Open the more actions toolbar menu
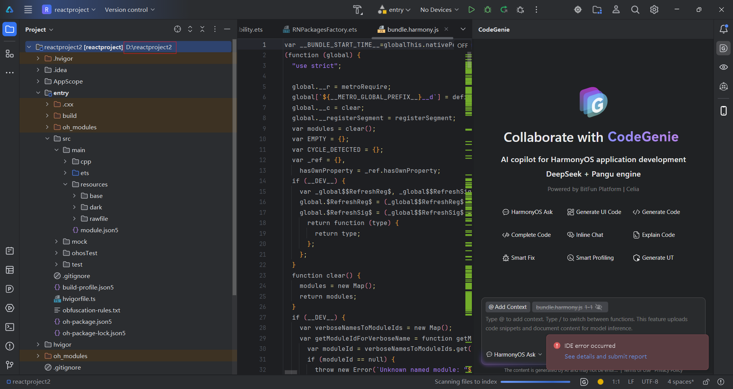The width and height of the screenshot is (733, 389). (536, 10)
